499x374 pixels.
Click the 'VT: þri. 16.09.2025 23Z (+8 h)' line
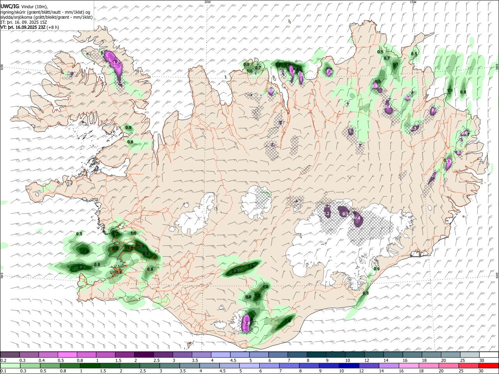(30, 27)
